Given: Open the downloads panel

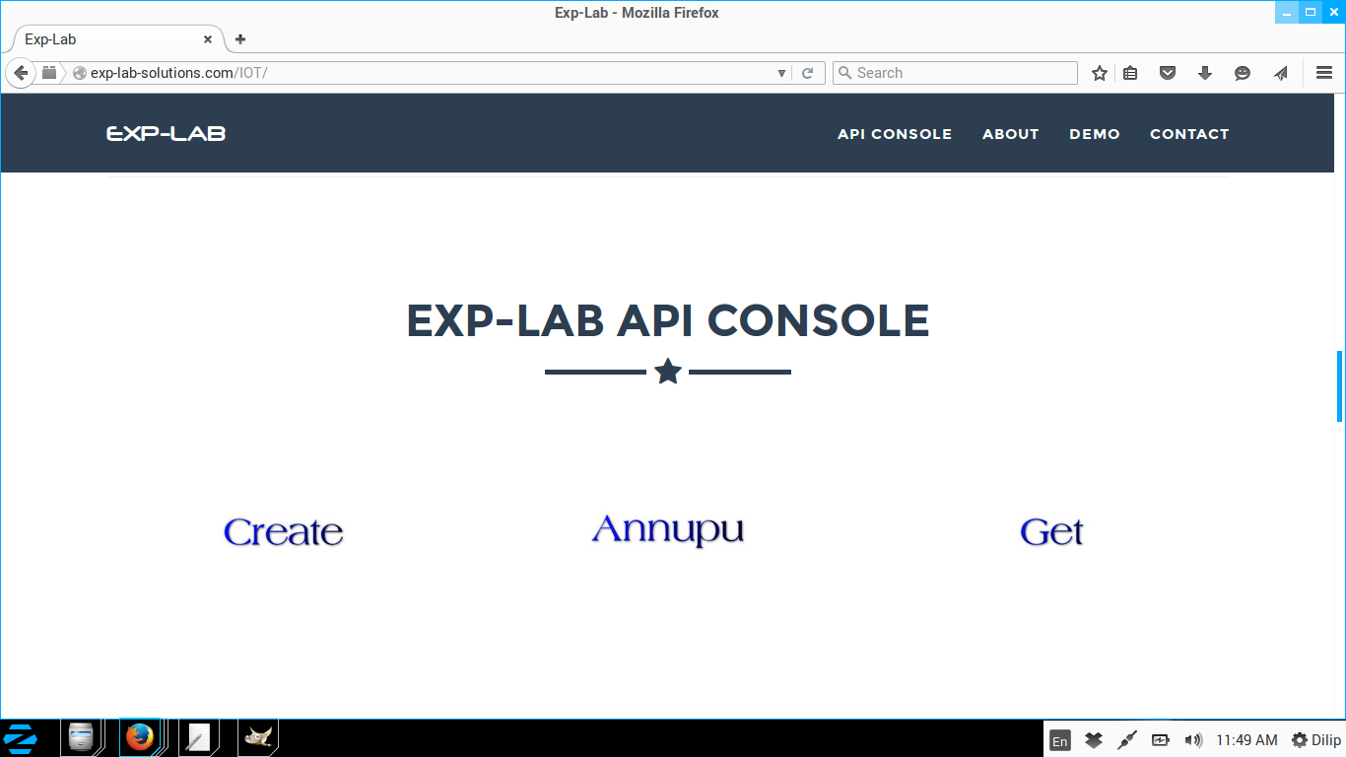Looking at the screenshot, I should click(x=1204, y=72).
